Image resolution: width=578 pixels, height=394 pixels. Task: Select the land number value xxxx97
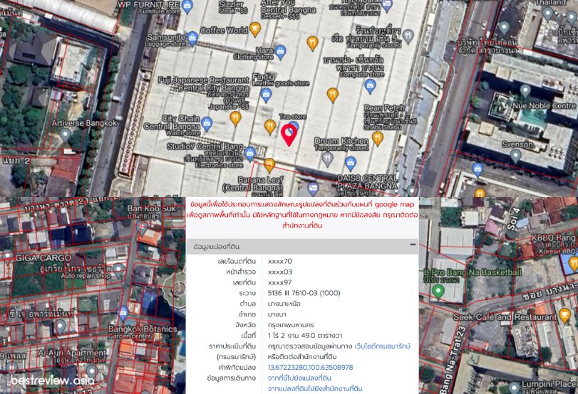point(280,282)
